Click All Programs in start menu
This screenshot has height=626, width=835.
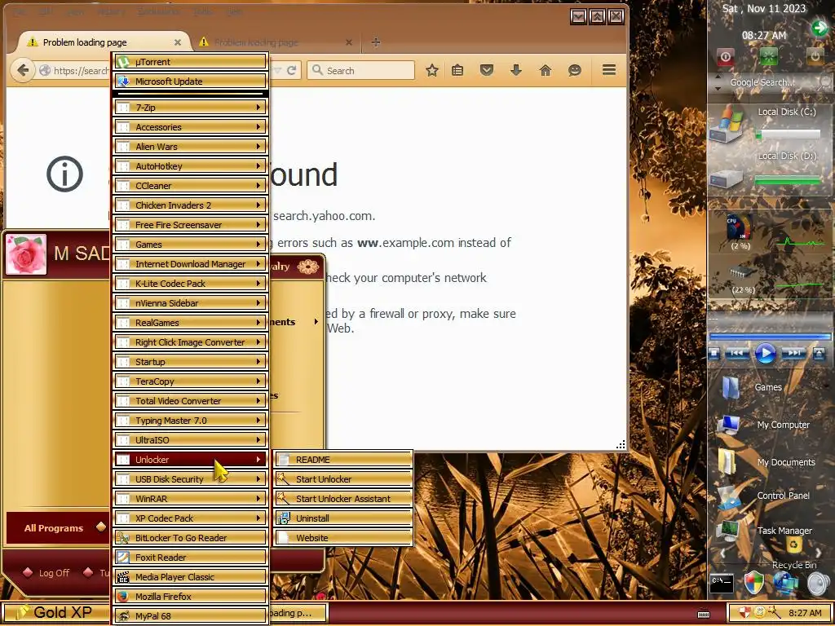tap(56, 528)
